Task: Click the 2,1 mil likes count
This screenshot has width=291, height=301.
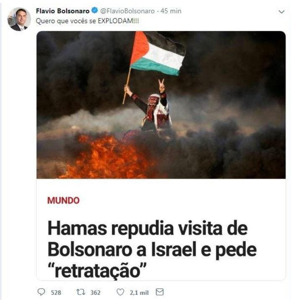Action: point(139,293)
